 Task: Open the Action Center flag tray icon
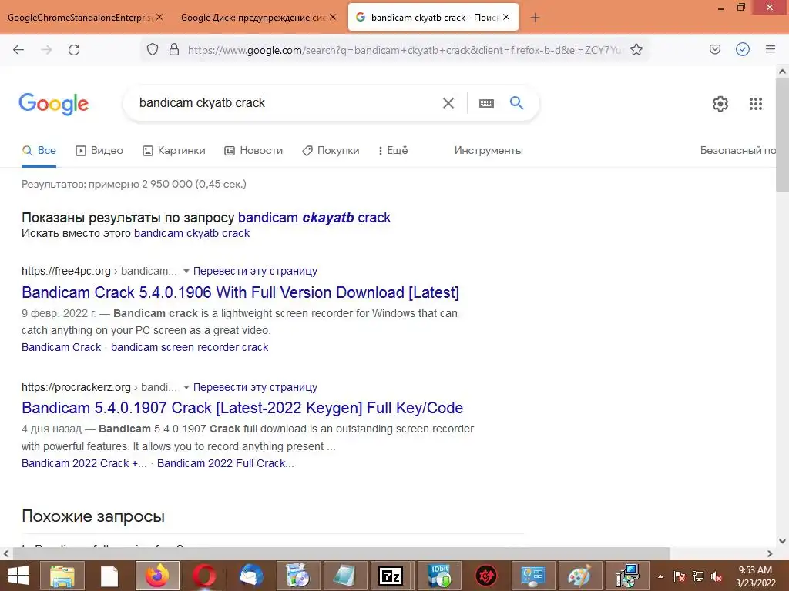680,576
